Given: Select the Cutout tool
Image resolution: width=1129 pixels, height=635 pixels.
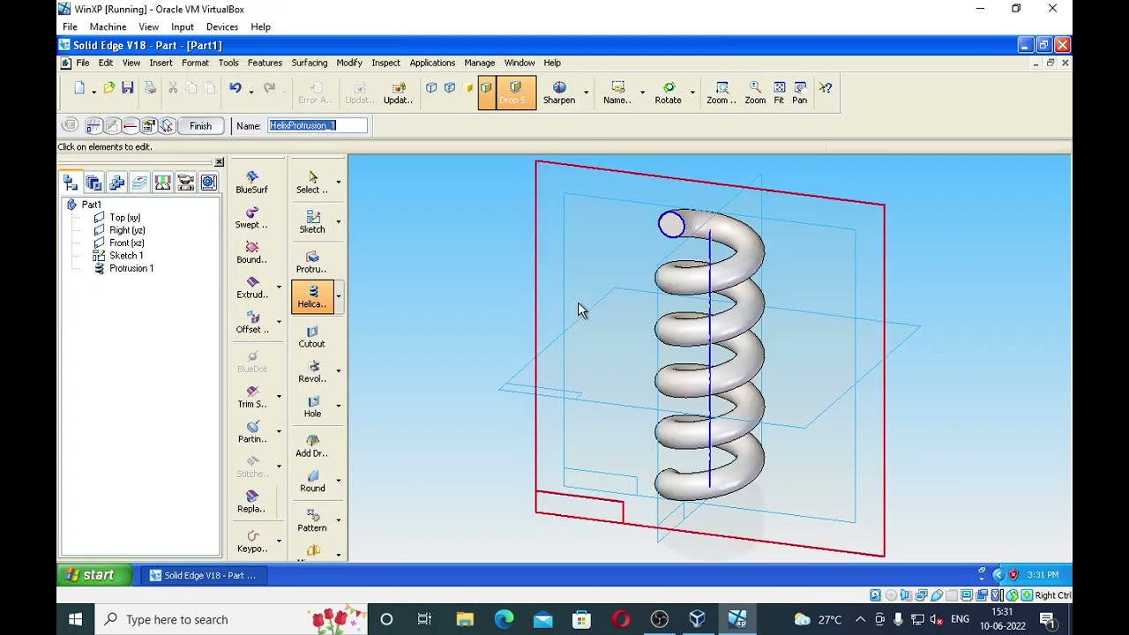Looking at the screenshot, I should (312, 336).
